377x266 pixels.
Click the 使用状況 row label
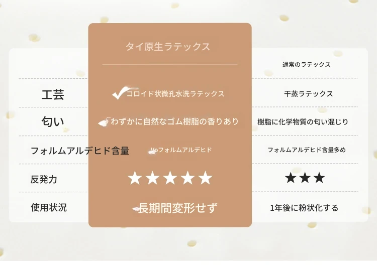coord(49,207)
